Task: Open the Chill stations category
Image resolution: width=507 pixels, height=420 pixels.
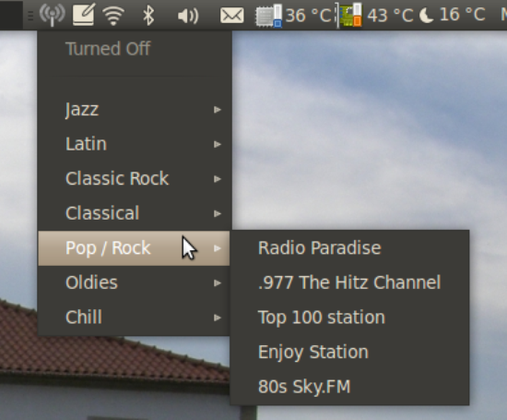Action: (134, 318)
